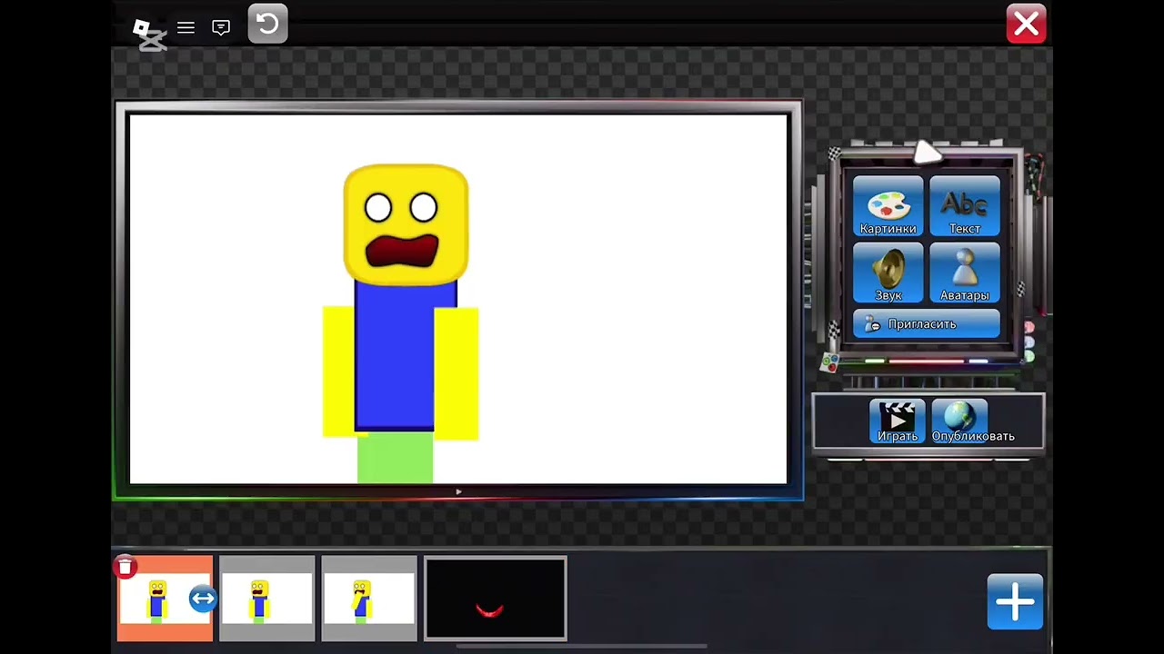Select the black frame with red smile

[x=496, y=599]
